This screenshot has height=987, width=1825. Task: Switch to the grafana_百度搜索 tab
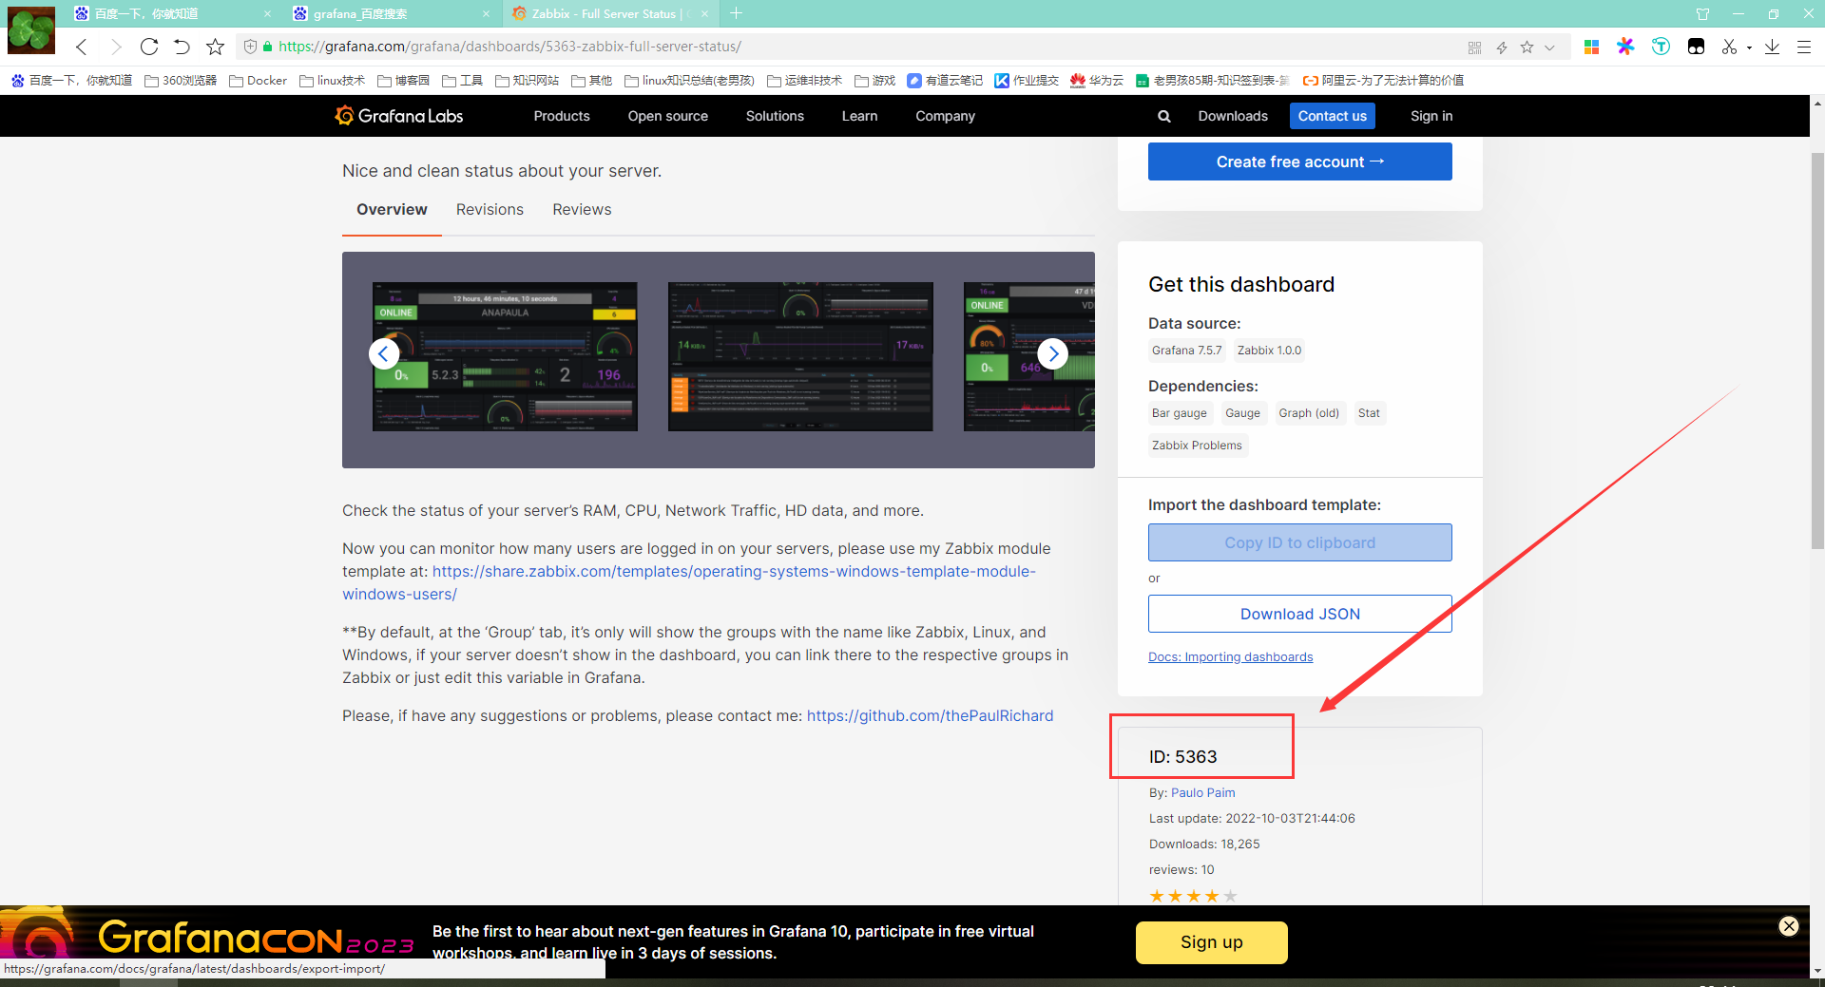pyautogui.click(x=392, y=13)
